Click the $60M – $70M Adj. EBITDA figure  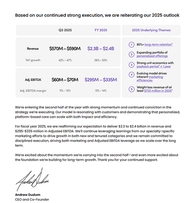pos(65,80)
